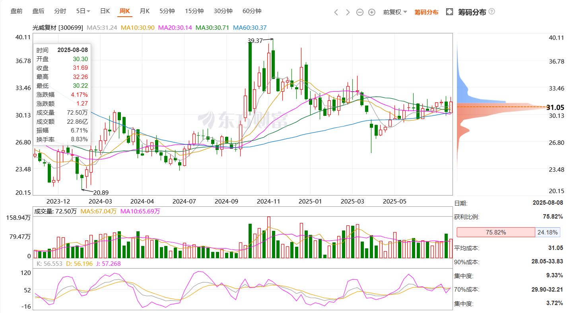Click the 2025-03 date axis label
This screenshot has height=313, width=579.
point(353,201)
